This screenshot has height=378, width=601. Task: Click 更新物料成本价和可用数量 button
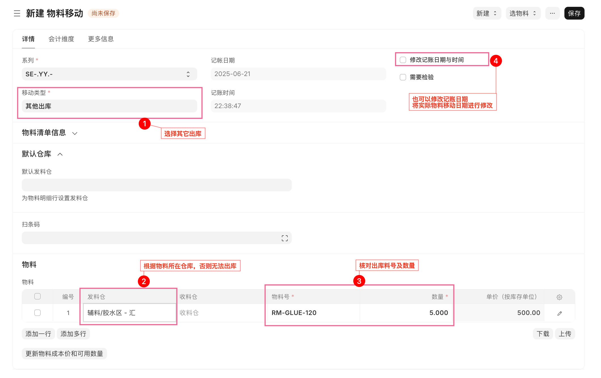tap(64, 354)
